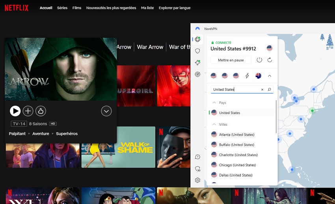The width and height of the screenshot is (335, 204).
Task: Select the Supergirl thumbnail
Action: (x=136, y=86)
